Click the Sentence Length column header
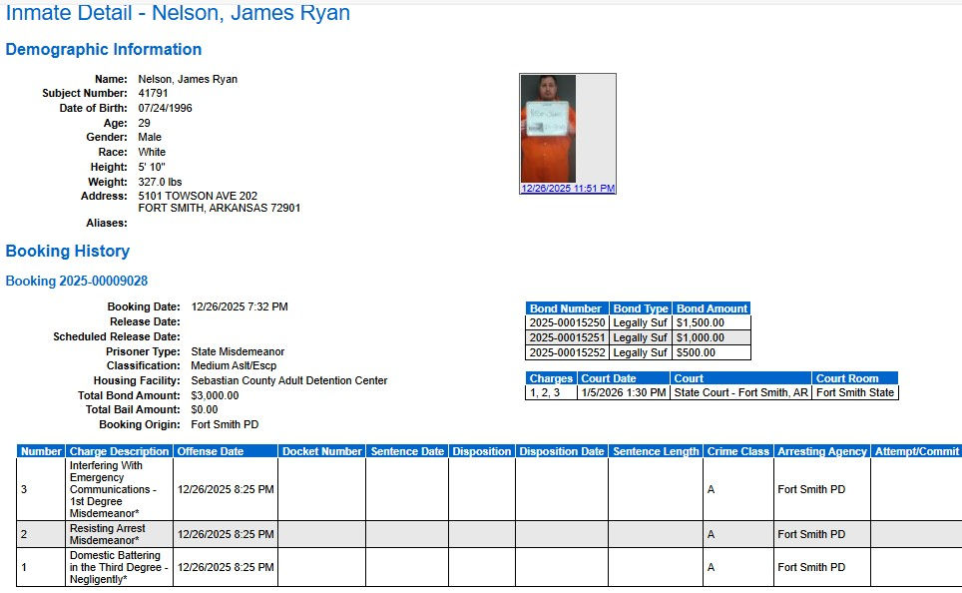This screenshot has height=593, width=962. pyautogui.click(x=656, y=451)
